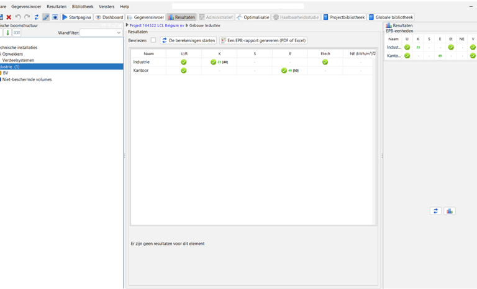Click the left panel vertical splitter handle
Viewport: 477px width, 289px height.
[124, 156]
